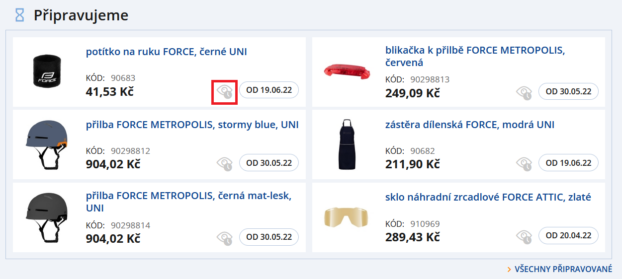Click watch icon for potítko na ruku FORCE
This screenshot has height=279, width=622.
(224, 92)
